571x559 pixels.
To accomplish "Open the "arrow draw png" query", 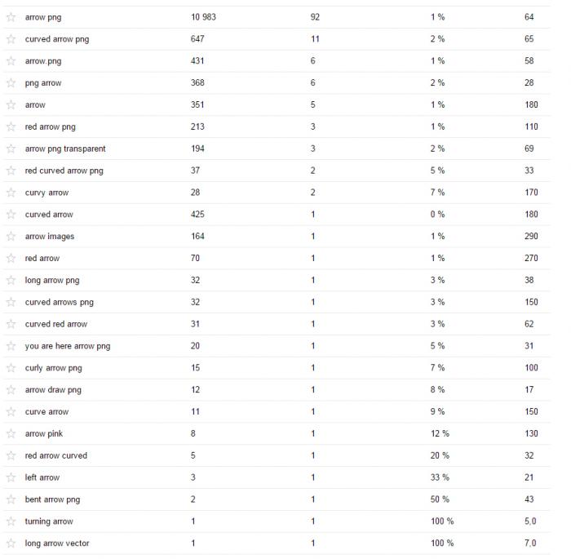I will click(x=53, y=390).
